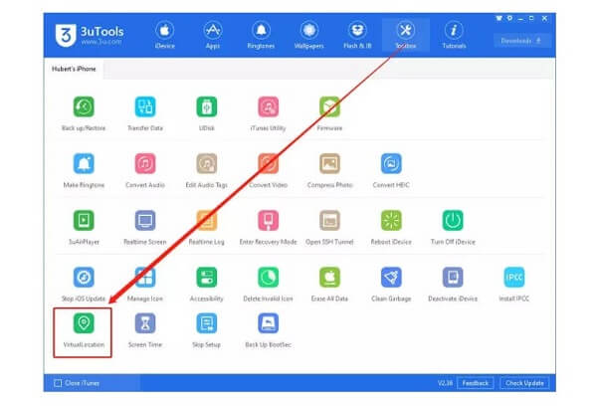Click the Feedback button
Image resolution: width=597 pixels, height=406 pixels.
coord(476,383)
